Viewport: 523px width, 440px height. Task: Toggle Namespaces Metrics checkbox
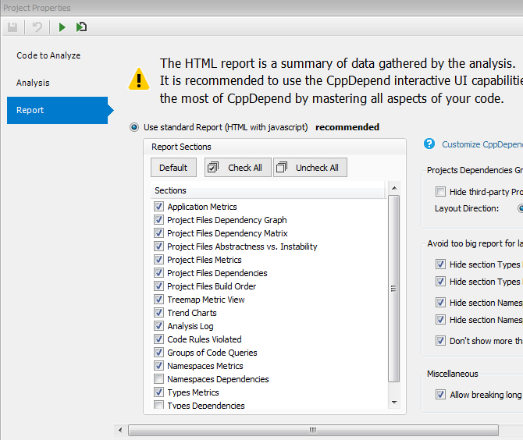[x=158, y=366]
